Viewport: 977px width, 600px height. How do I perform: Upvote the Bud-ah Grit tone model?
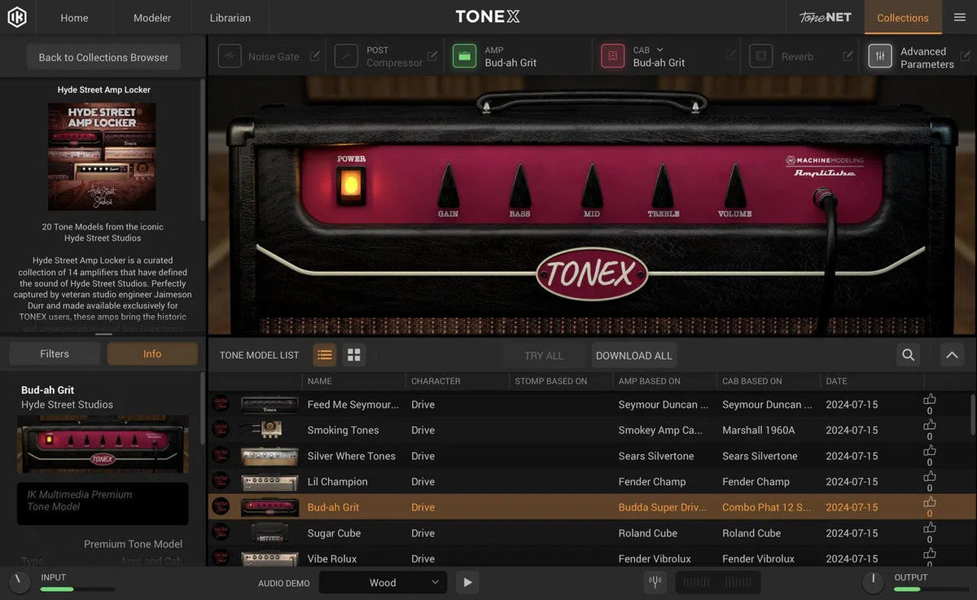coord(929,502)
